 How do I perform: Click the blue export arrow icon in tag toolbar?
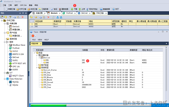coord(61,17)
